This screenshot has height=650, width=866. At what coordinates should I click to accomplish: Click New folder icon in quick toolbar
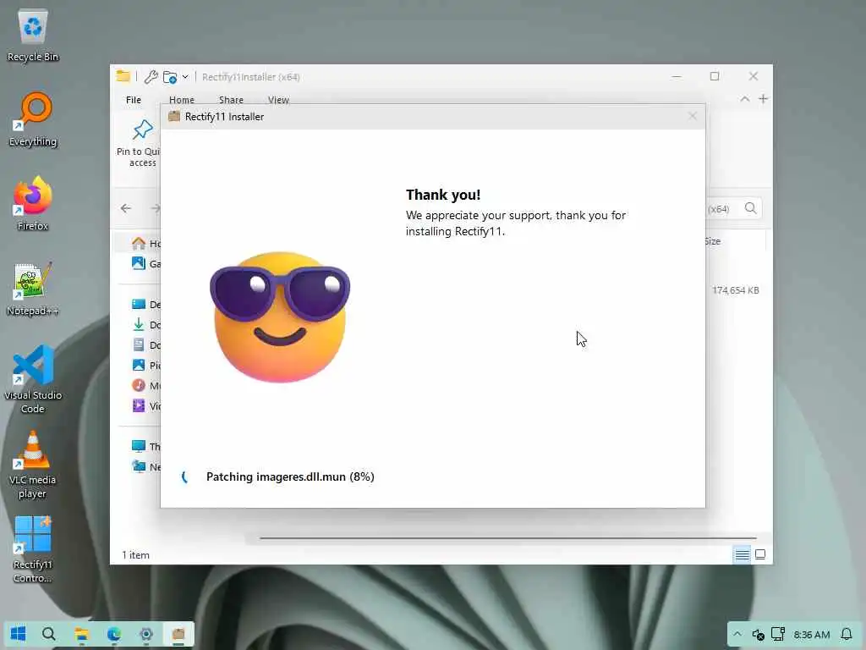click(x=170, y=77)
